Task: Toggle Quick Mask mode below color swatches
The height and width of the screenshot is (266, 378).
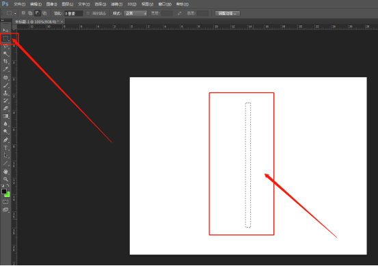Action: (x=5, y=202)
